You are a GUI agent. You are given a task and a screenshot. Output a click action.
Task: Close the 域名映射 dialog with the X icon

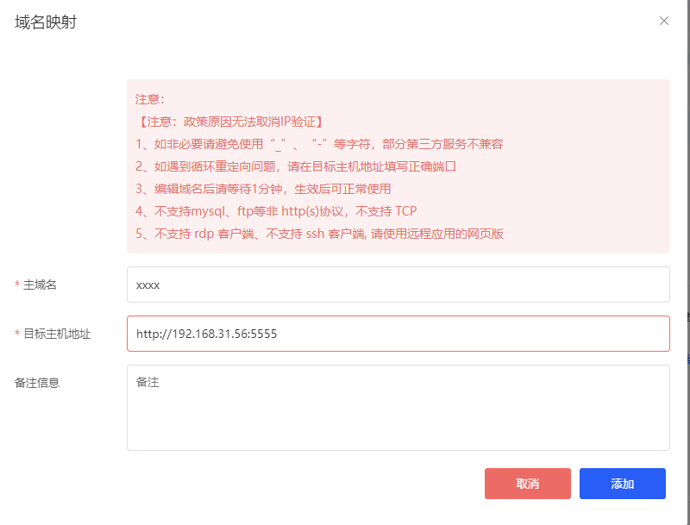pyautogui.click(x=664, y=21)
